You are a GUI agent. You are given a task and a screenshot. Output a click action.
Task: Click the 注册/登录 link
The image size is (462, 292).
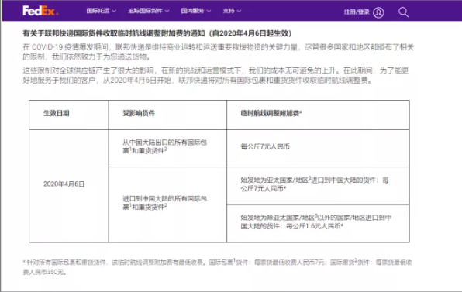[x=357, y=12]
